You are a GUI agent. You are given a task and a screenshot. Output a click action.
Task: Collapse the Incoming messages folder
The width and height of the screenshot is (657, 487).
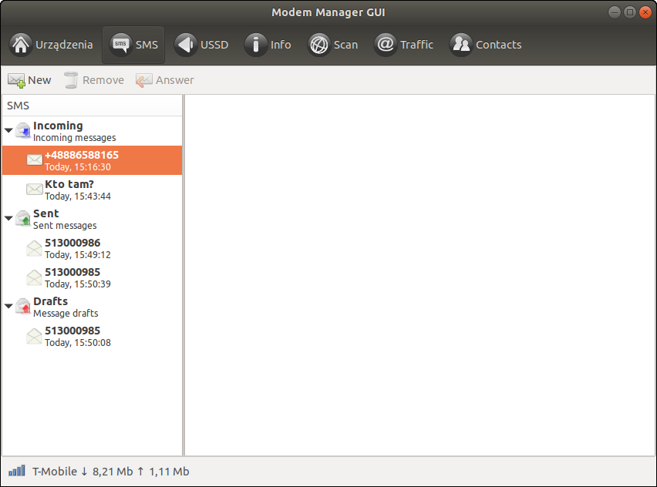coord(8,130)
